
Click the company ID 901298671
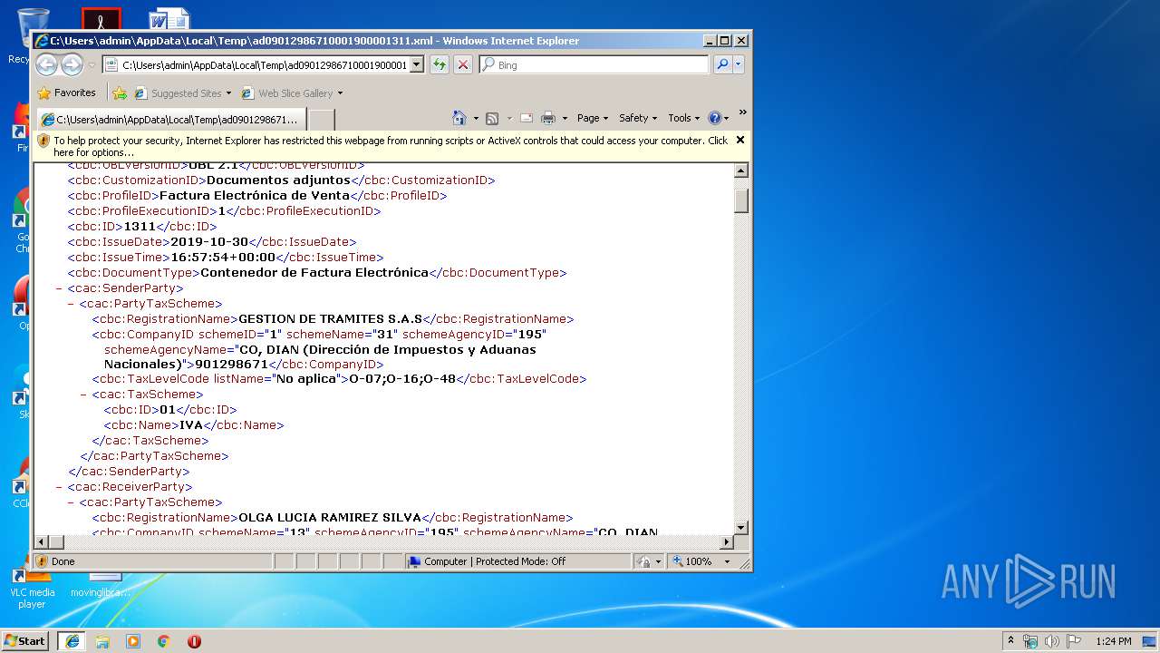pos(232,364)
